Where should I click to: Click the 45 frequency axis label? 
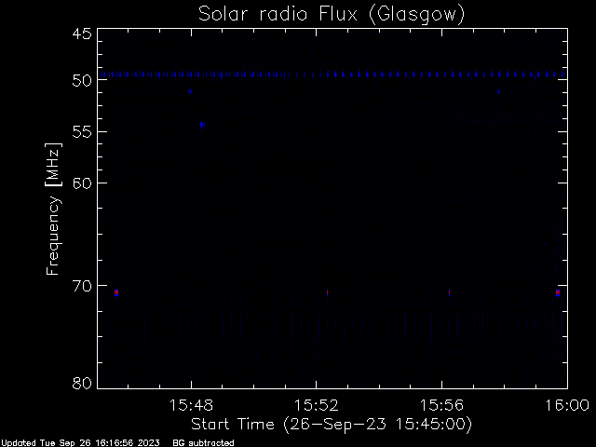click(82, 34)
